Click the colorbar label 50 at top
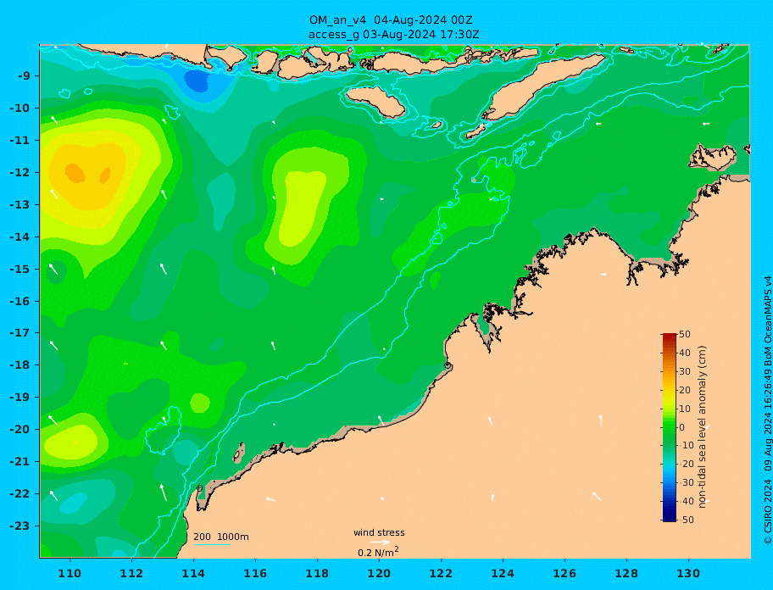The height and width of the screenshot is (590, 773). [685, 334]
